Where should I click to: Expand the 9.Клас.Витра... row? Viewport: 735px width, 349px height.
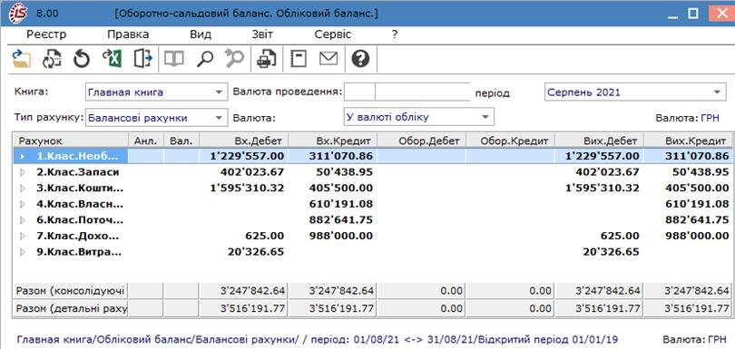(x=24, y=252)
